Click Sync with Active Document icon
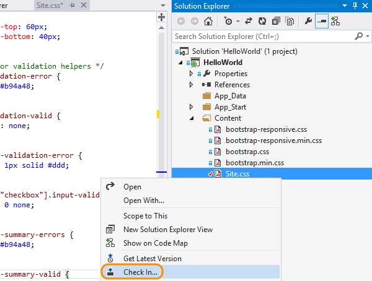 tap(249, 21)
